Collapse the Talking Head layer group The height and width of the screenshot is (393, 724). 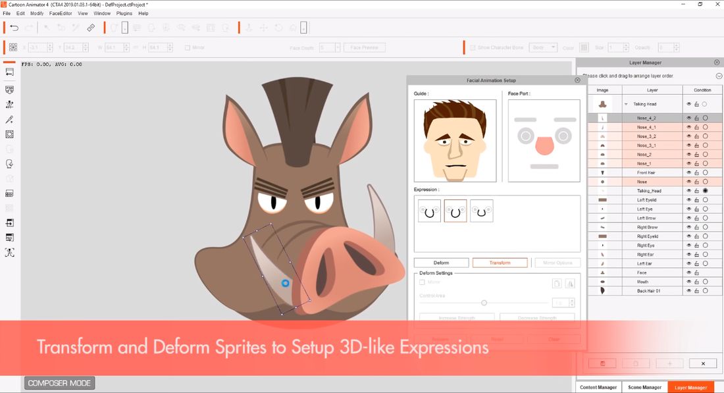tap(626, 105)
